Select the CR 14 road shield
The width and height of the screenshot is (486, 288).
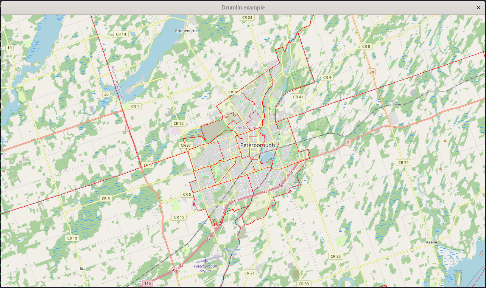[121, 34]
